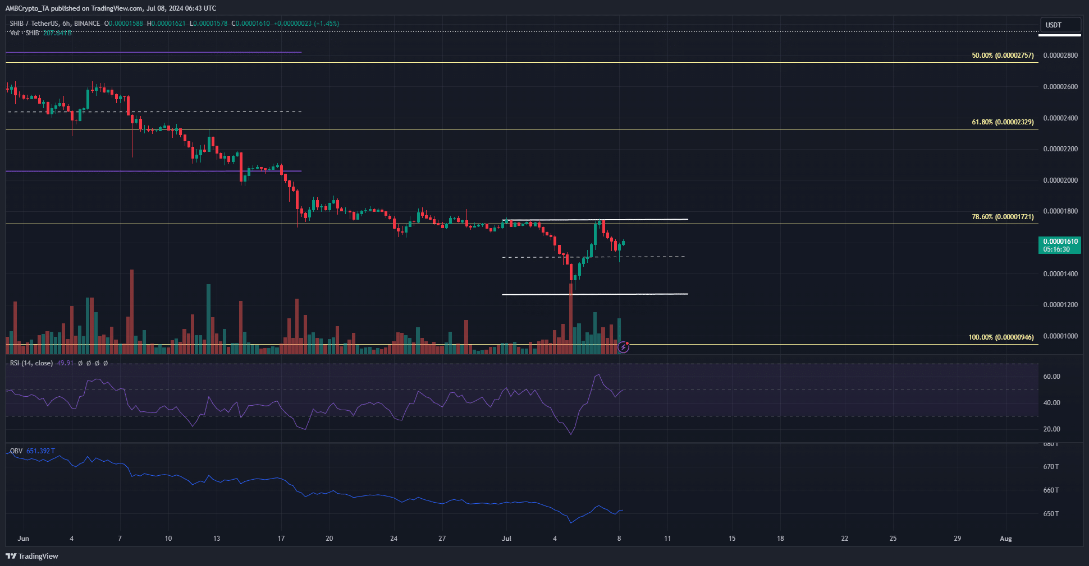
Task: Click the OBV scale label 650T
Action: click(x=1051, y=514)
